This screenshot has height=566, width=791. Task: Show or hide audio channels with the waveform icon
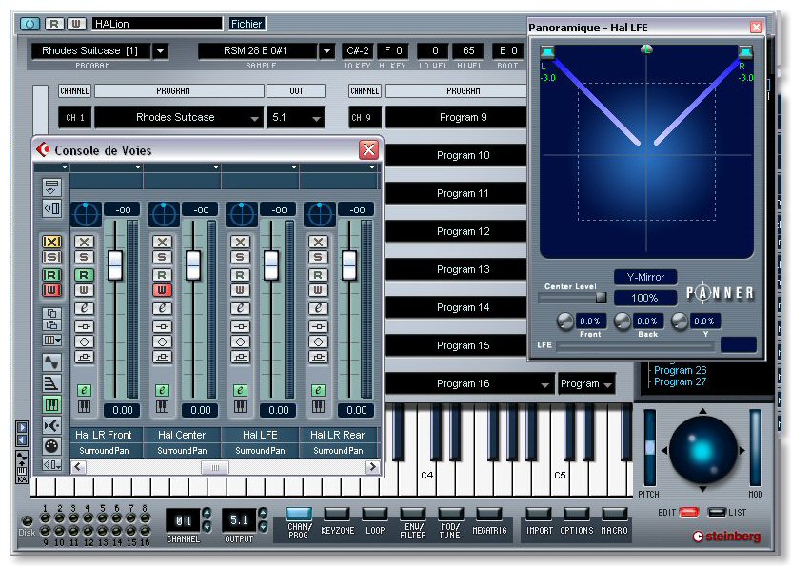(51, 361)
